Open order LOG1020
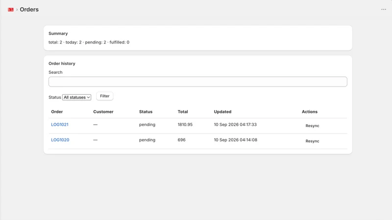This screenshot has width=392, height=220. (x=60, y=140)
